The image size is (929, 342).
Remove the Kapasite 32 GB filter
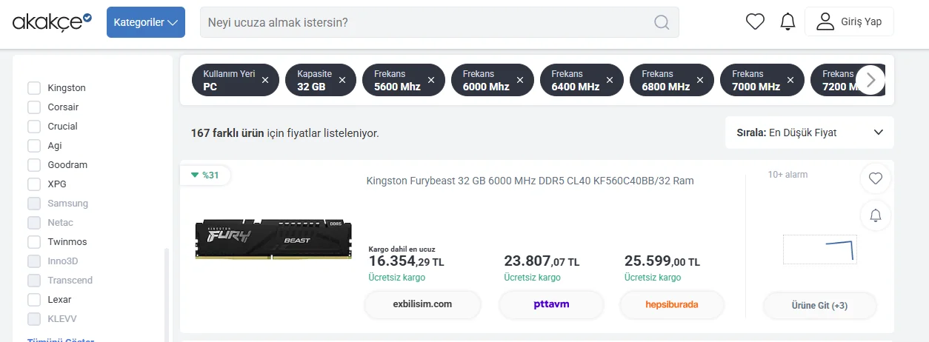(x=342, y=80)
